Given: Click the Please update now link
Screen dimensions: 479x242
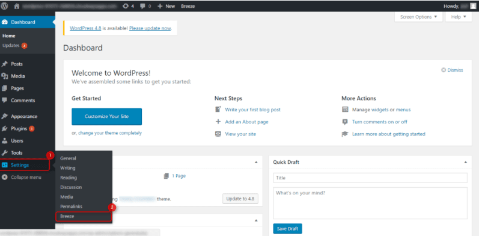Looking at the screenshot, I should [150, 28].
